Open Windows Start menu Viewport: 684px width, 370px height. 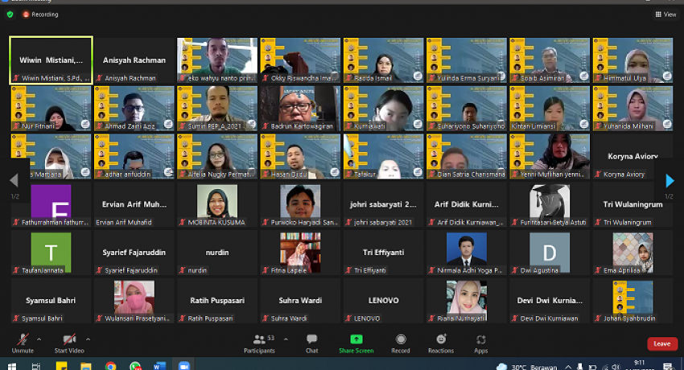tap(12, 367)
